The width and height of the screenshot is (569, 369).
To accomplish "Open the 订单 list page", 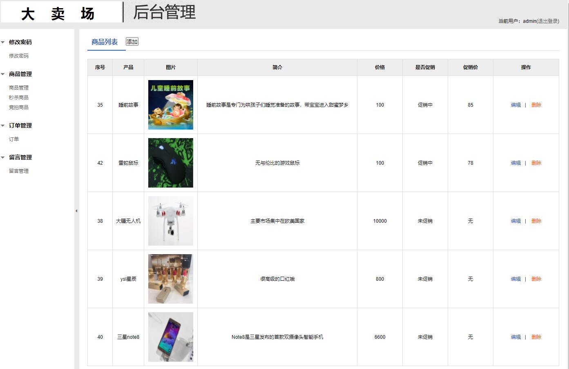I will coord(13,139).
